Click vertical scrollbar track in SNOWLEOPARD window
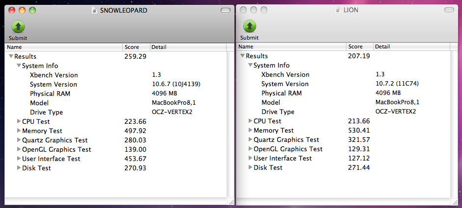The image size is (462, 208). [231, 124]
